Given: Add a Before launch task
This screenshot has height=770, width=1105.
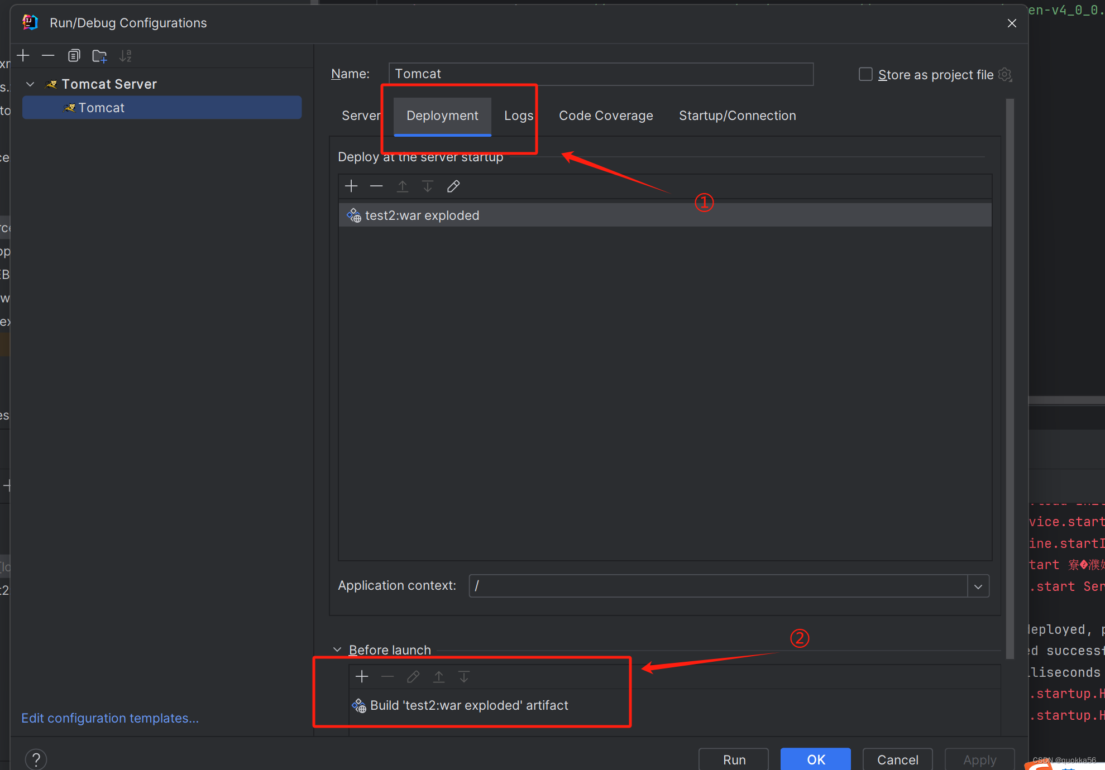Looking at the screenshot, I should click(x=362, y=677).
